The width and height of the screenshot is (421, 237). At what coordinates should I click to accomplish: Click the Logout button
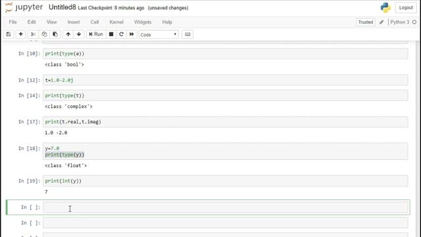point(406,7)
